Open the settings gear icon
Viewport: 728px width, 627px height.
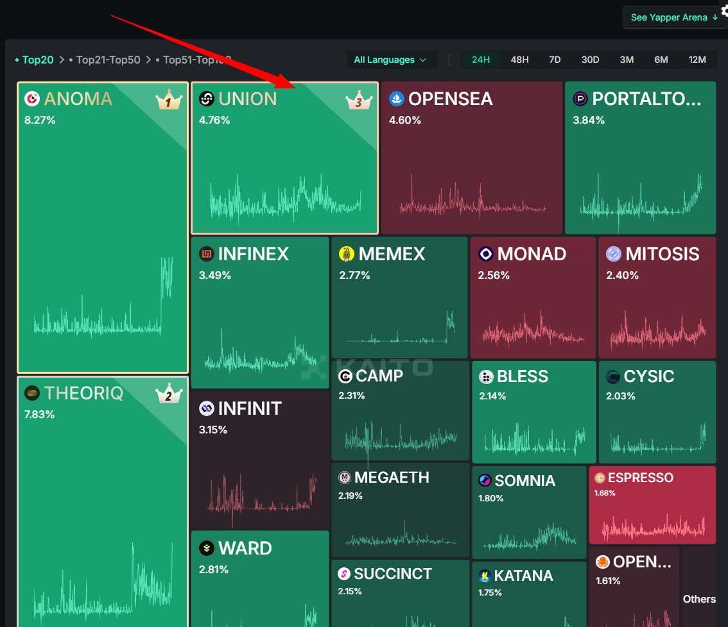pos(724,10)
